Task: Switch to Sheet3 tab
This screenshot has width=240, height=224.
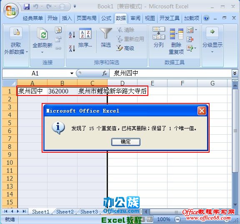Action: click(x=89, y=212)
